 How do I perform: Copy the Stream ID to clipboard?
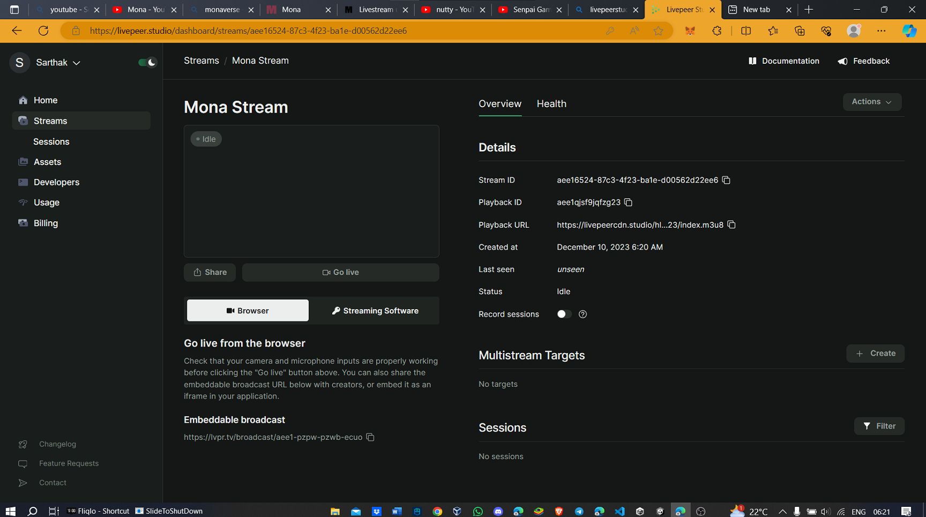[726, 180]
